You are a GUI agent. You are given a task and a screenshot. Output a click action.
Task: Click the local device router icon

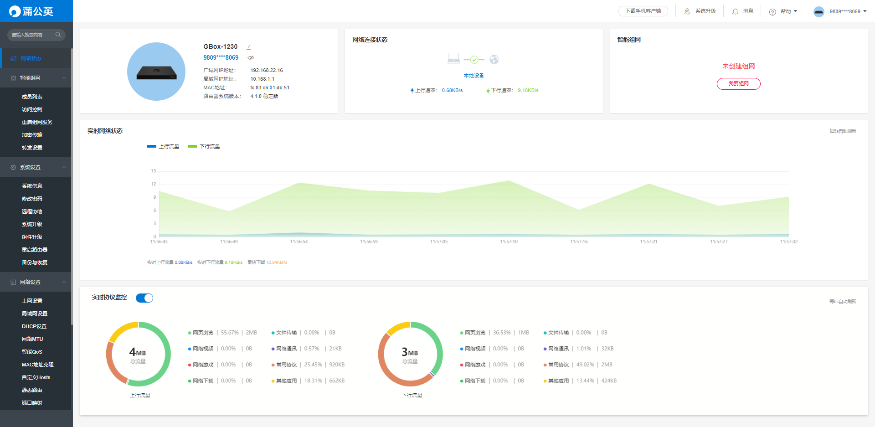click(x=453, y=58)
